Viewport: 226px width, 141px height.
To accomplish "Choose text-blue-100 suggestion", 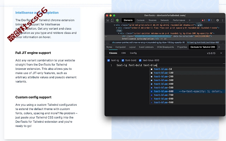I will [x=187, y=73].
